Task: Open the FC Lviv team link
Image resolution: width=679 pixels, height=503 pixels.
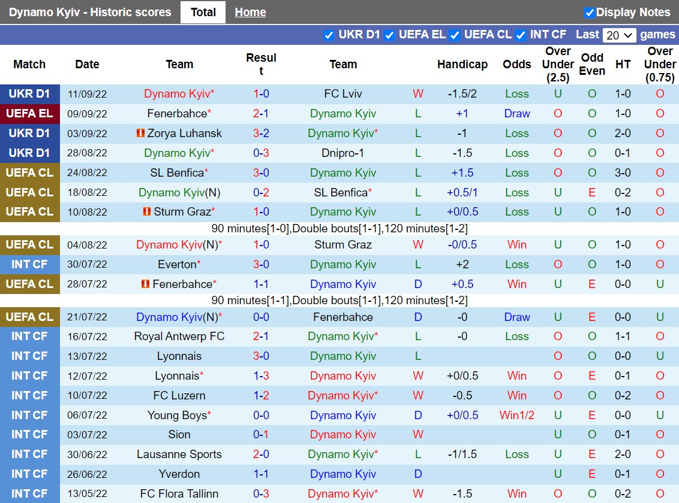Action: tap(343, 93)
